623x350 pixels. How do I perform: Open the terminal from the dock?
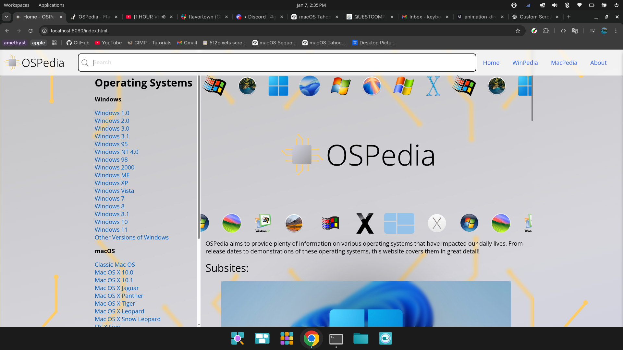336,339
